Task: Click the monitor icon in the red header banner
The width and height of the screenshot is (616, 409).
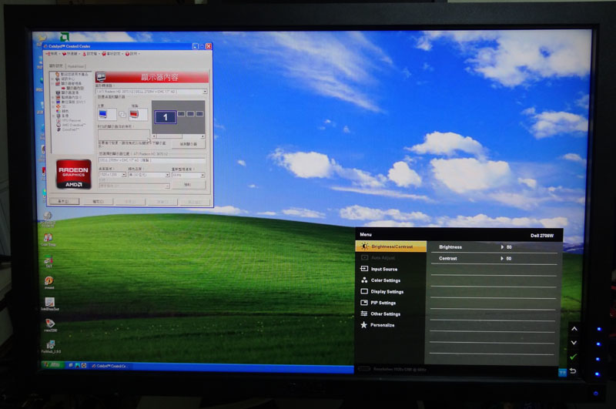Action: click(101, 76)
